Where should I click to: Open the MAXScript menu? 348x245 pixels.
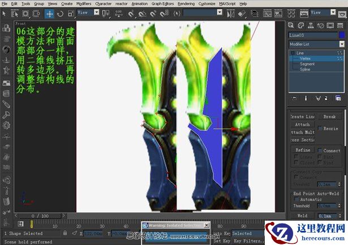(x=227, y=4)
